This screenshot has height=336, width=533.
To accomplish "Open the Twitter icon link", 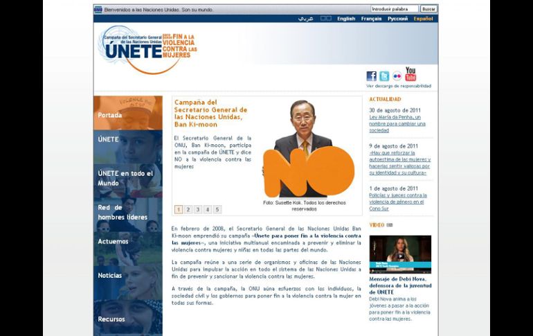I will (383, 76).
